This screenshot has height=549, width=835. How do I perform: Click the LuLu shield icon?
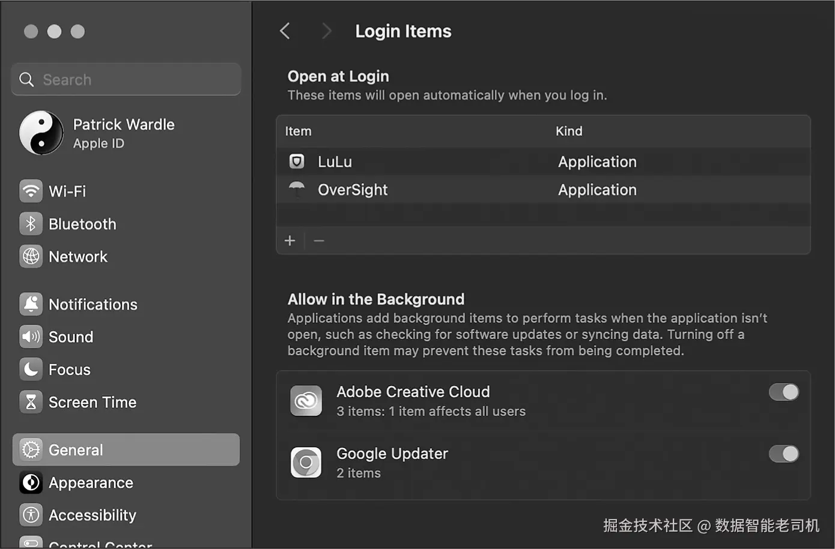pyautogui.click(x=297, y=161)
